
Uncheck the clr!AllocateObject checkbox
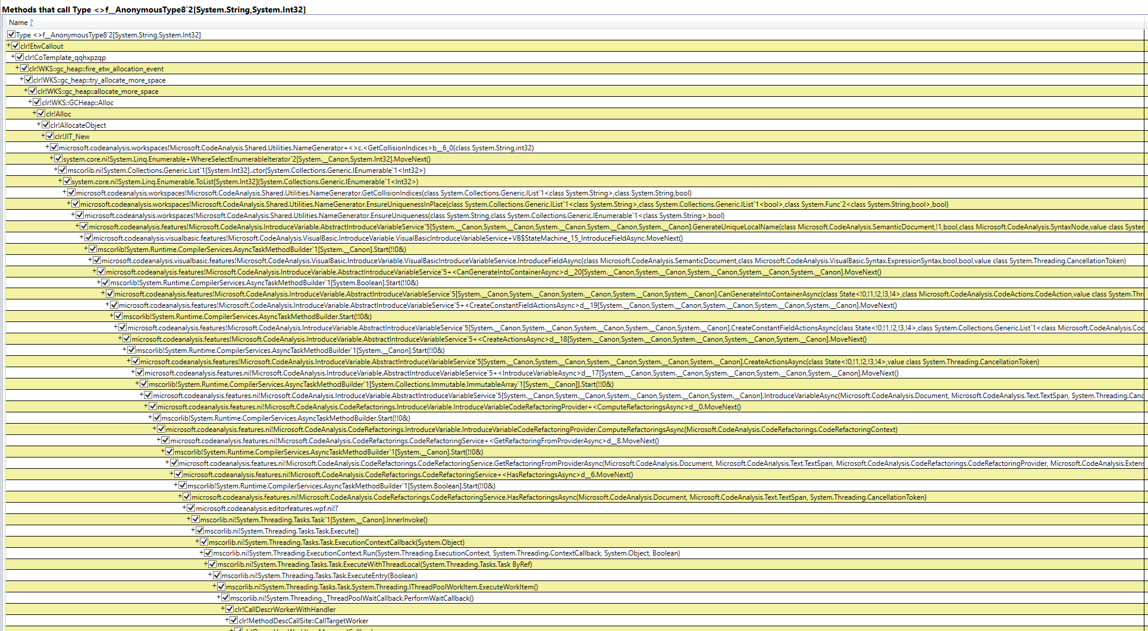pos(46,125)
